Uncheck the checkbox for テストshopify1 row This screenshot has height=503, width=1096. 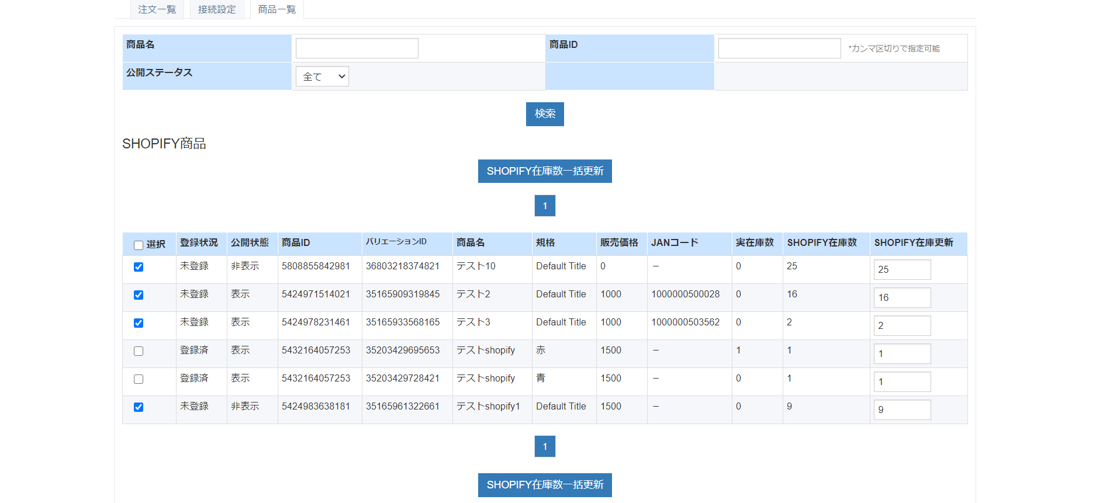coord(139,407)
